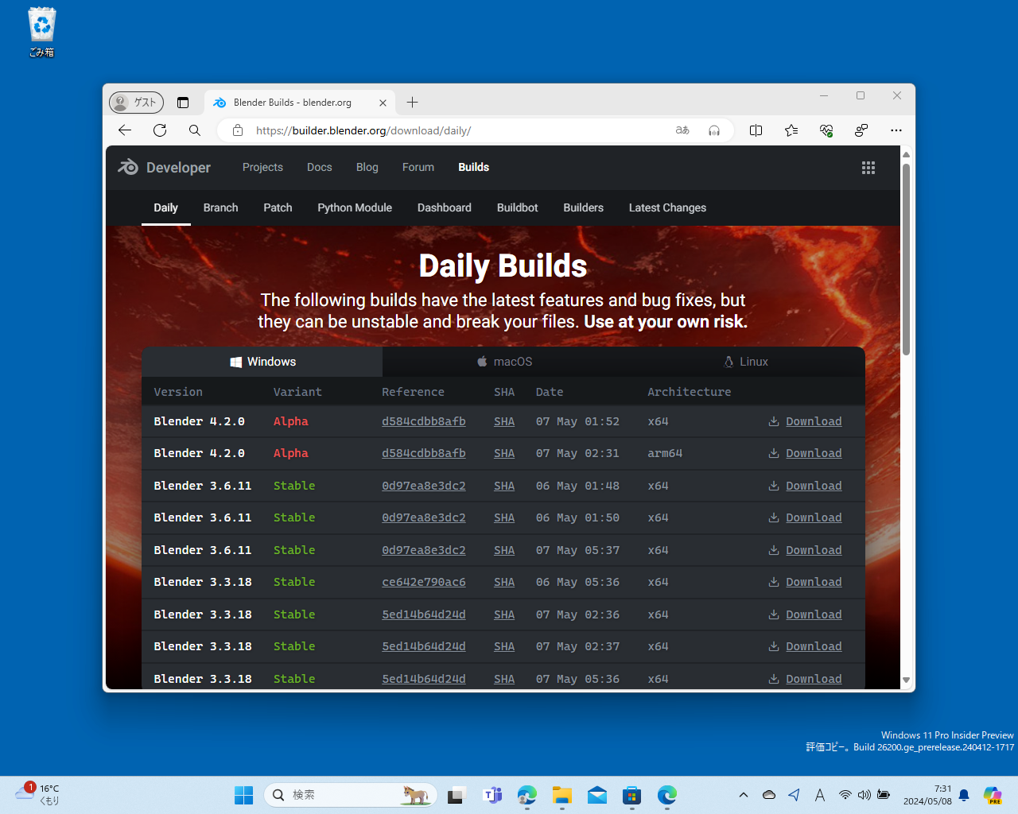Start read aloud headphone icon
The image size is (1018, 814).
pos(714,130)
